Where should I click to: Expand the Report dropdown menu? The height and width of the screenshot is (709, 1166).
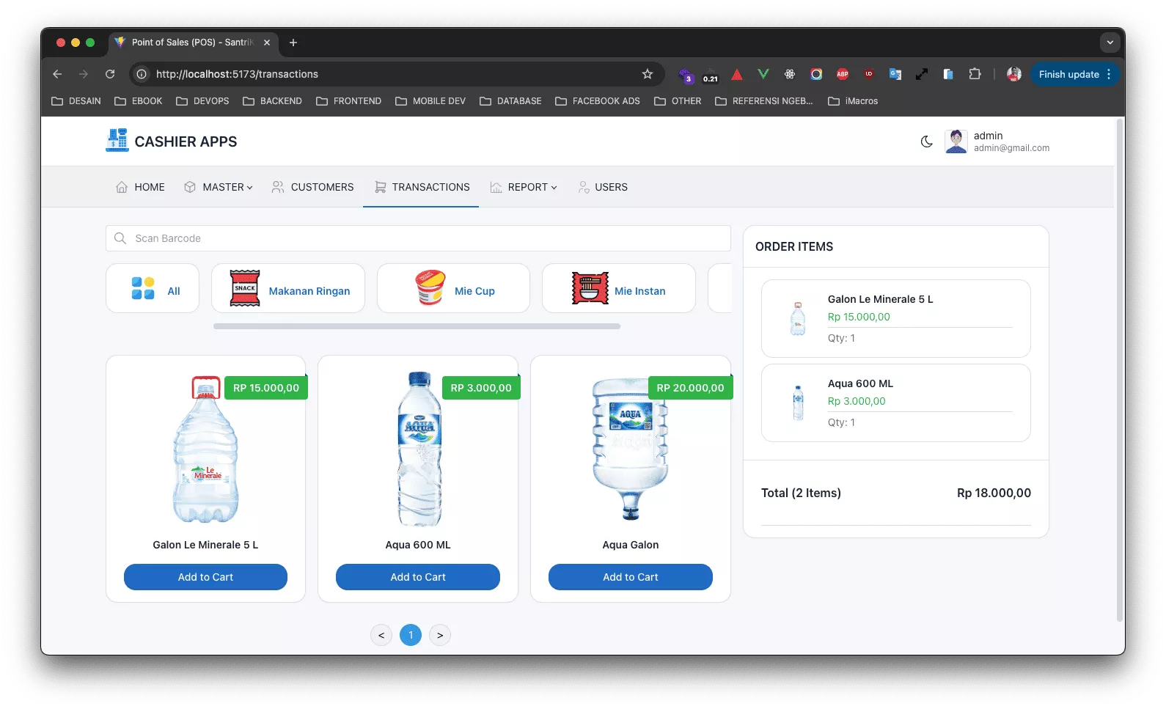[524, 187]
